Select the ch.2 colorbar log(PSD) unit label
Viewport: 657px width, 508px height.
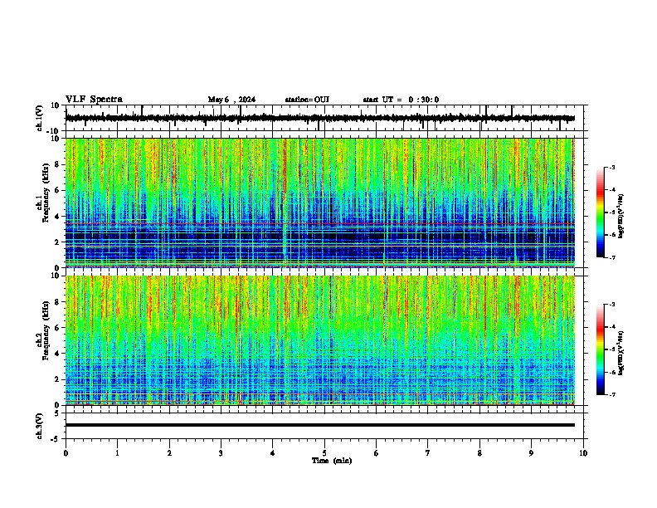tap(621, 353)
